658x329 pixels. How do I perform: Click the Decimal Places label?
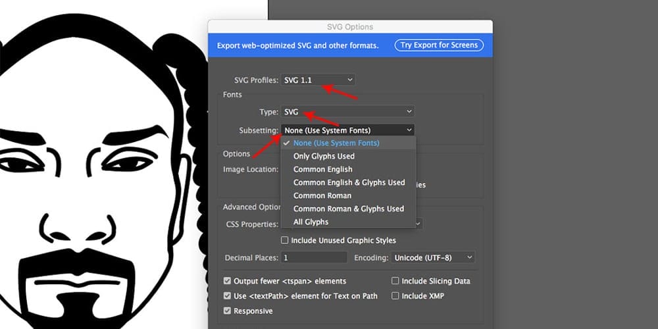click(x=251, y=258)
